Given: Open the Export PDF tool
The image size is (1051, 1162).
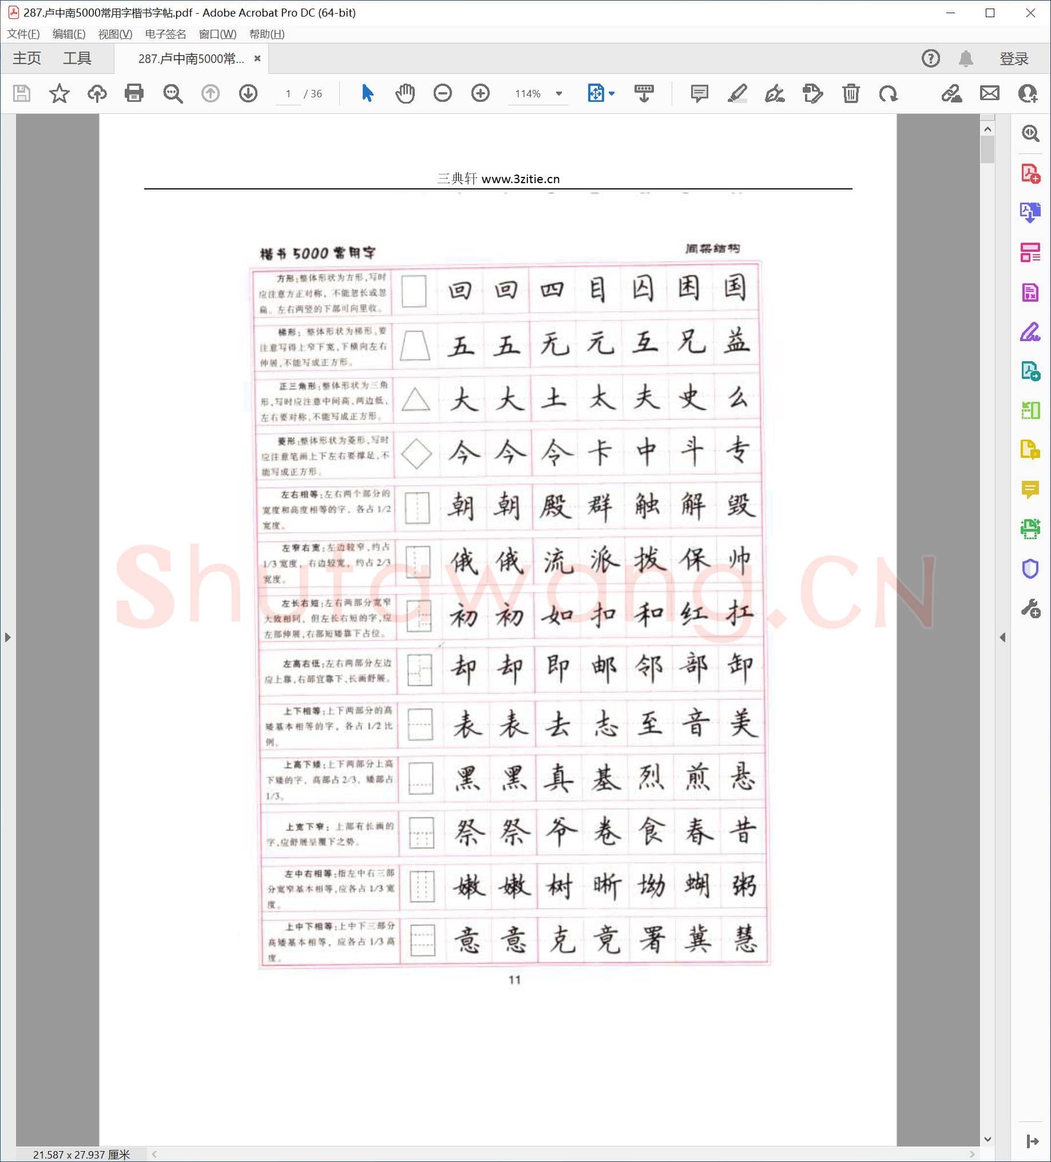Looking at the screenshot, I should pos(1031,212).
